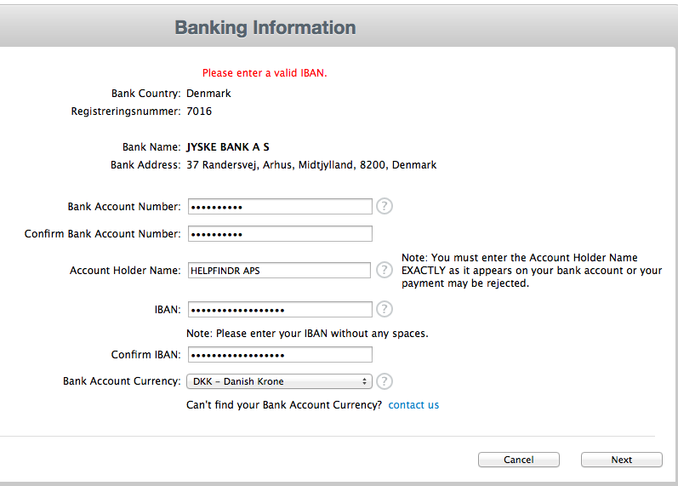Click the Bank Country value Denmark
The width and height of the screenshot is (678, 486).
(x=208, y=94)
